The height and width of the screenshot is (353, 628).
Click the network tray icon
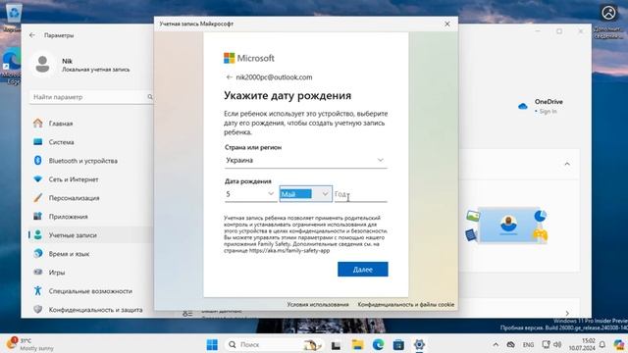tap(546, 344)
